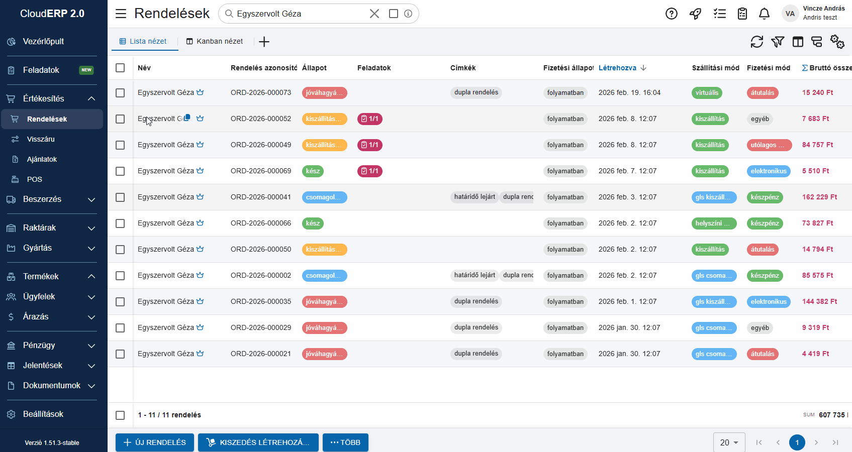This screenshot has height=452, width=852.
Task: Tick the select-all checkbox in header
Action: point(120,68)
